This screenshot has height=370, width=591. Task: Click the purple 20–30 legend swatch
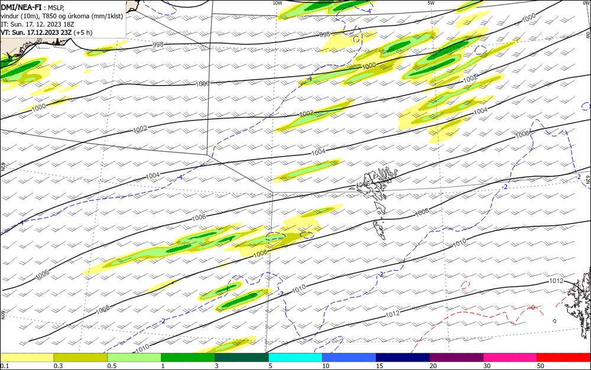[456, 358]
